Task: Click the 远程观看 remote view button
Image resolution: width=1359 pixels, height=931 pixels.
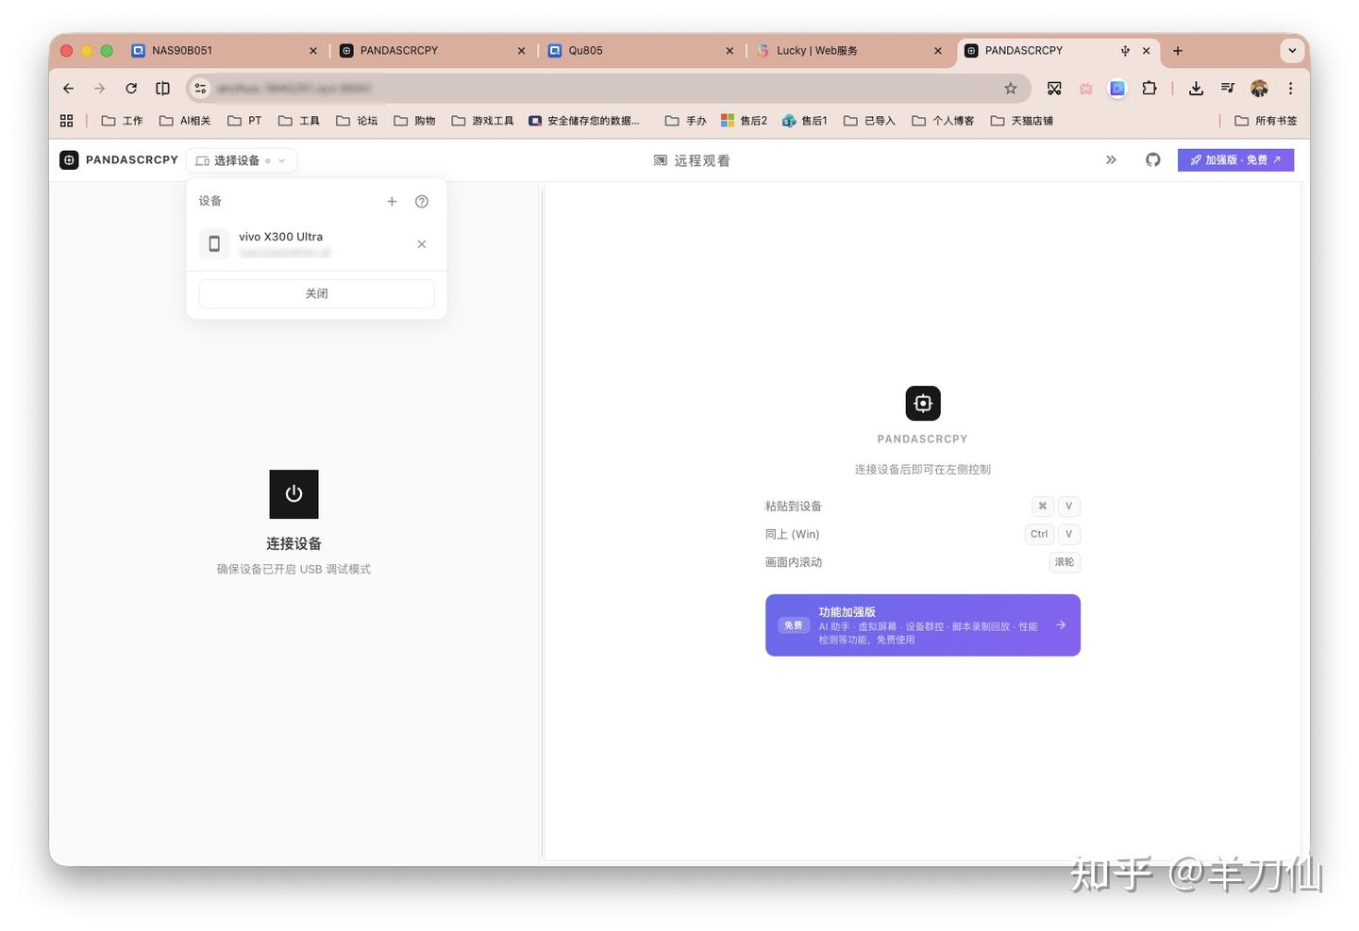Action: (x=692, y=160)
